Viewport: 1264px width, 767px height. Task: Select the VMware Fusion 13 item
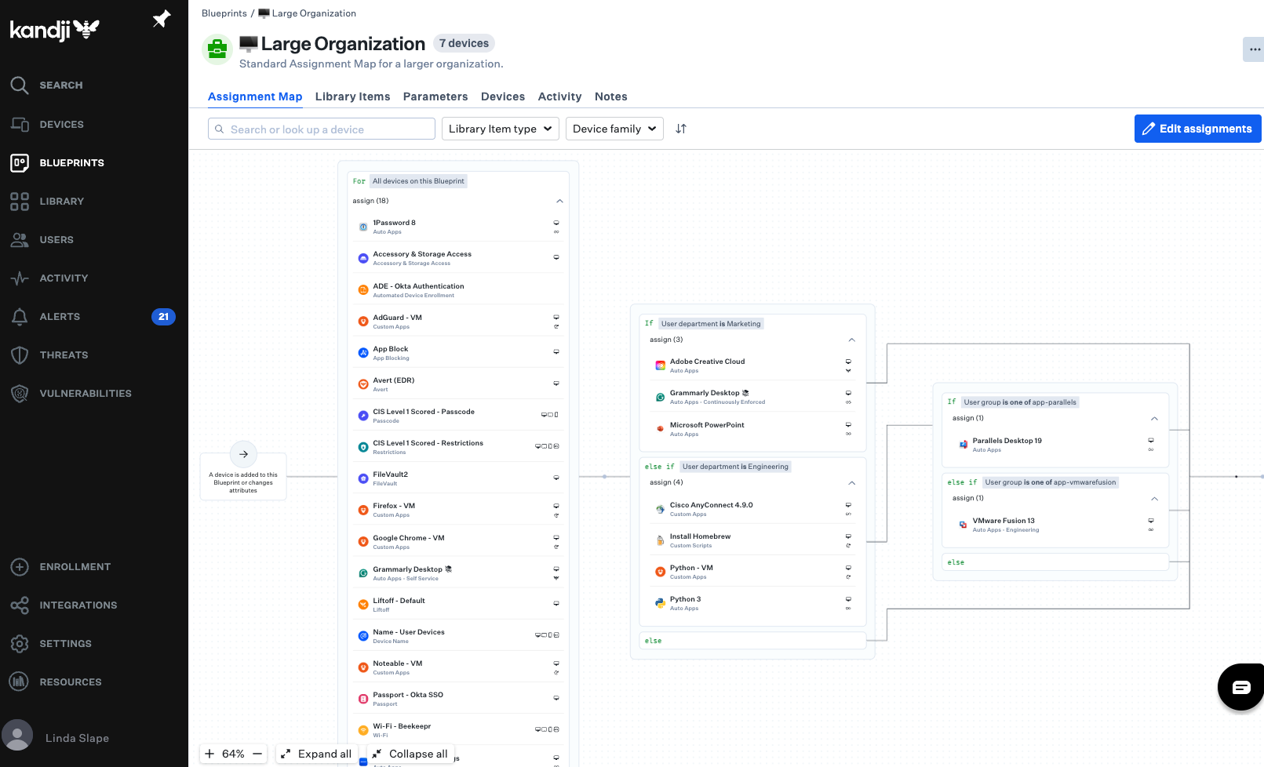tap(1056, 525)
